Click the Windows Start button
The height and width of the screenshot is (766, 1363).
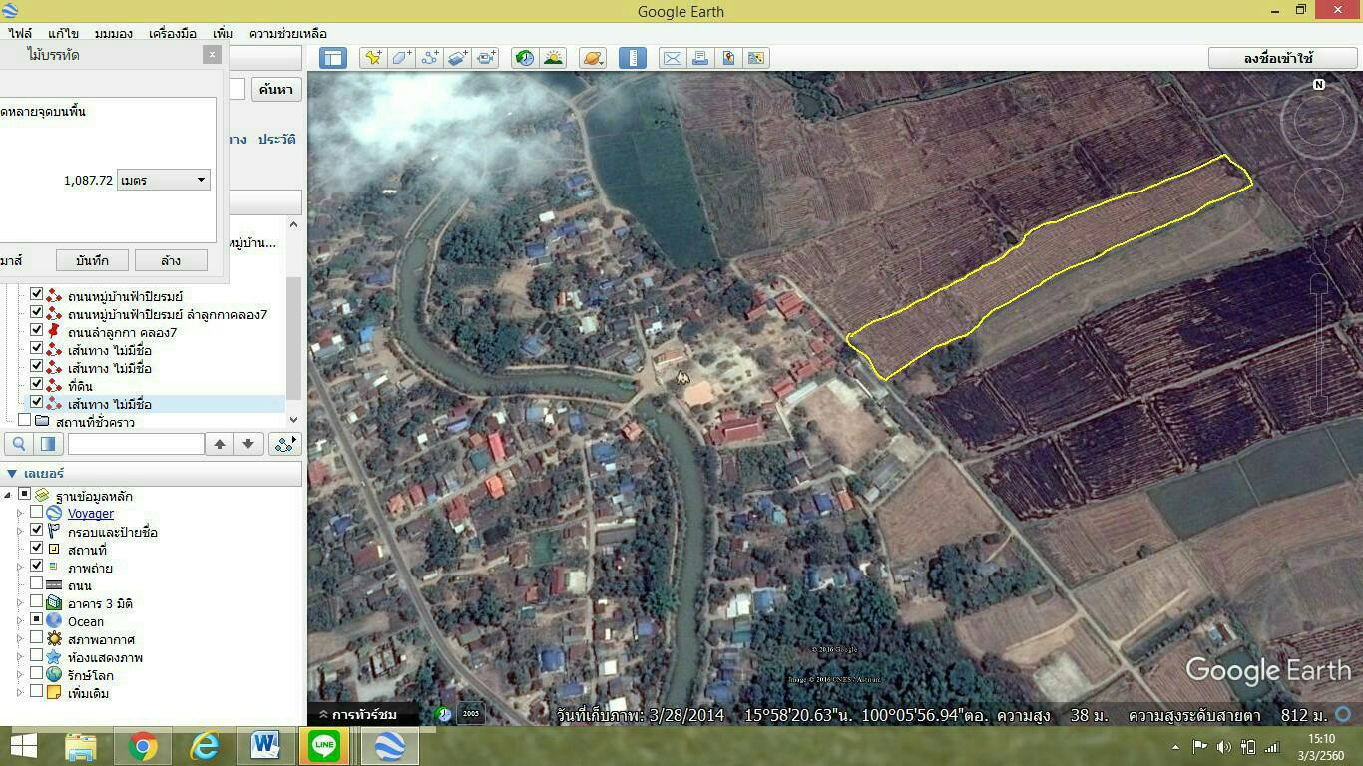[x=24, y=746]
